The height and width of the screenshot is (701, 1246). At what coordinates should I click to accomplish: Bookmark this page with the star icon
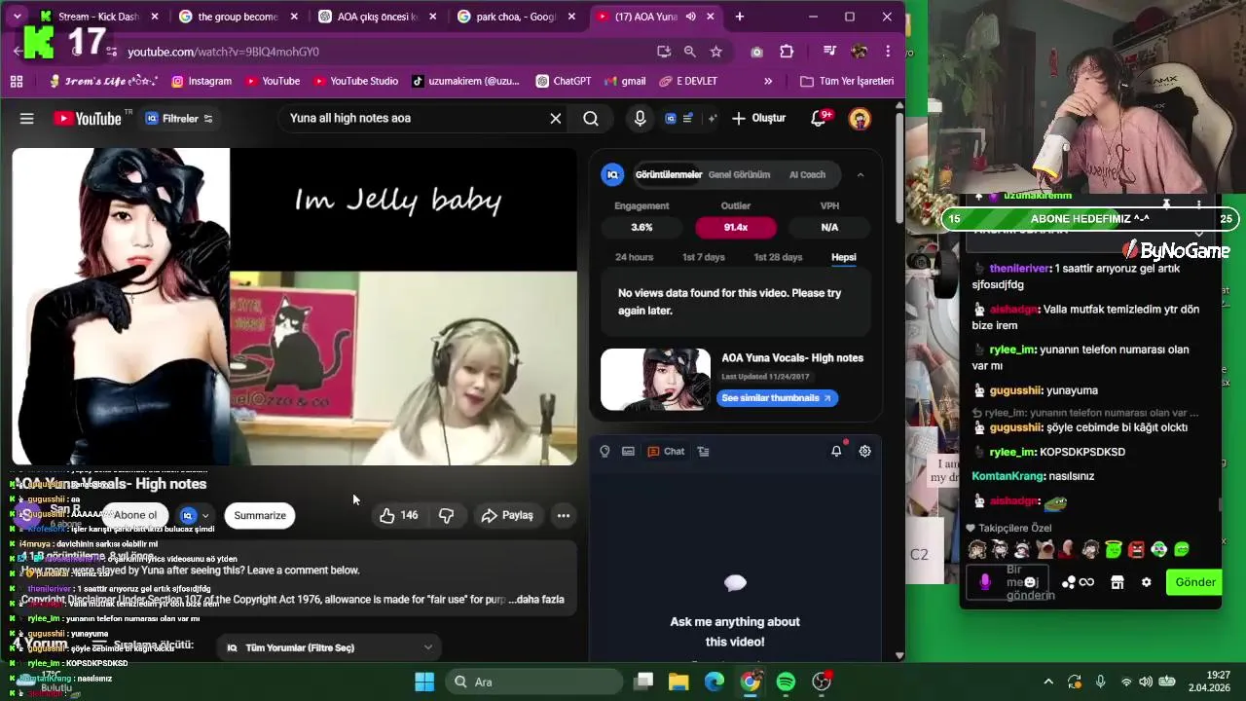pyautogui.click(x=716, y=52)
